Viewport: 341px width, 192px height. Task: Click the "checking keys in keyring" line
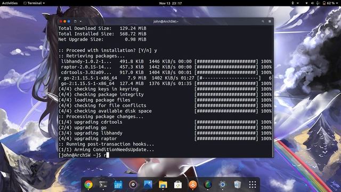(x=165, y=89)
